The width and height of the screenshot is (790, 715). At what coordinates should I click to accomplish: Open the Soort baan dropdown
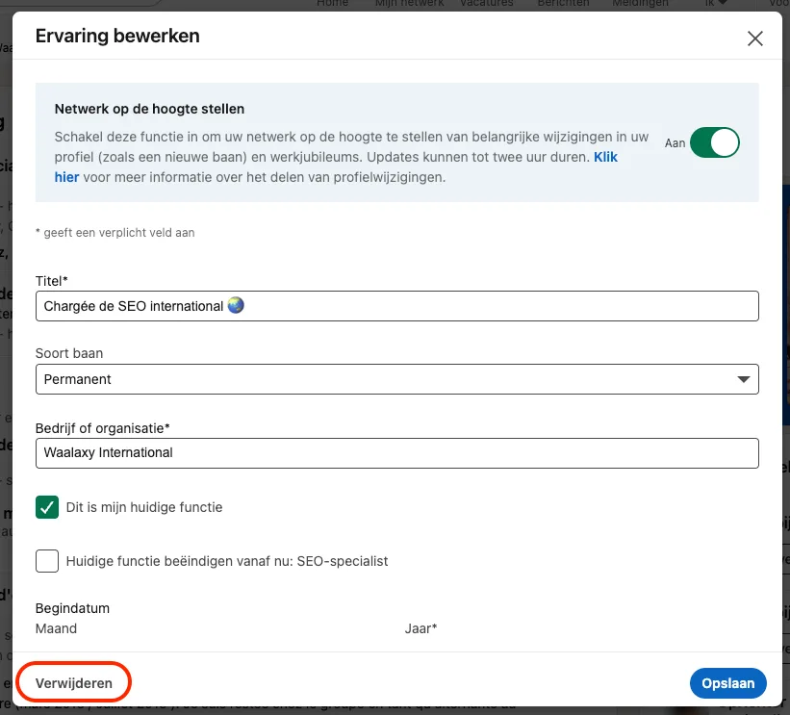[397, 379]
